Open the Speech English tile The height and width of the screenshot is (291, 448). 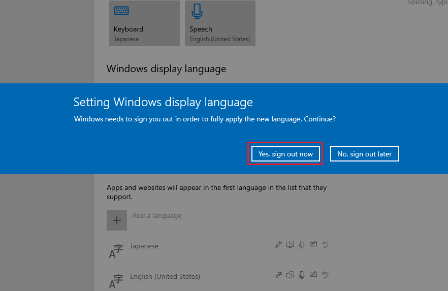220,23
